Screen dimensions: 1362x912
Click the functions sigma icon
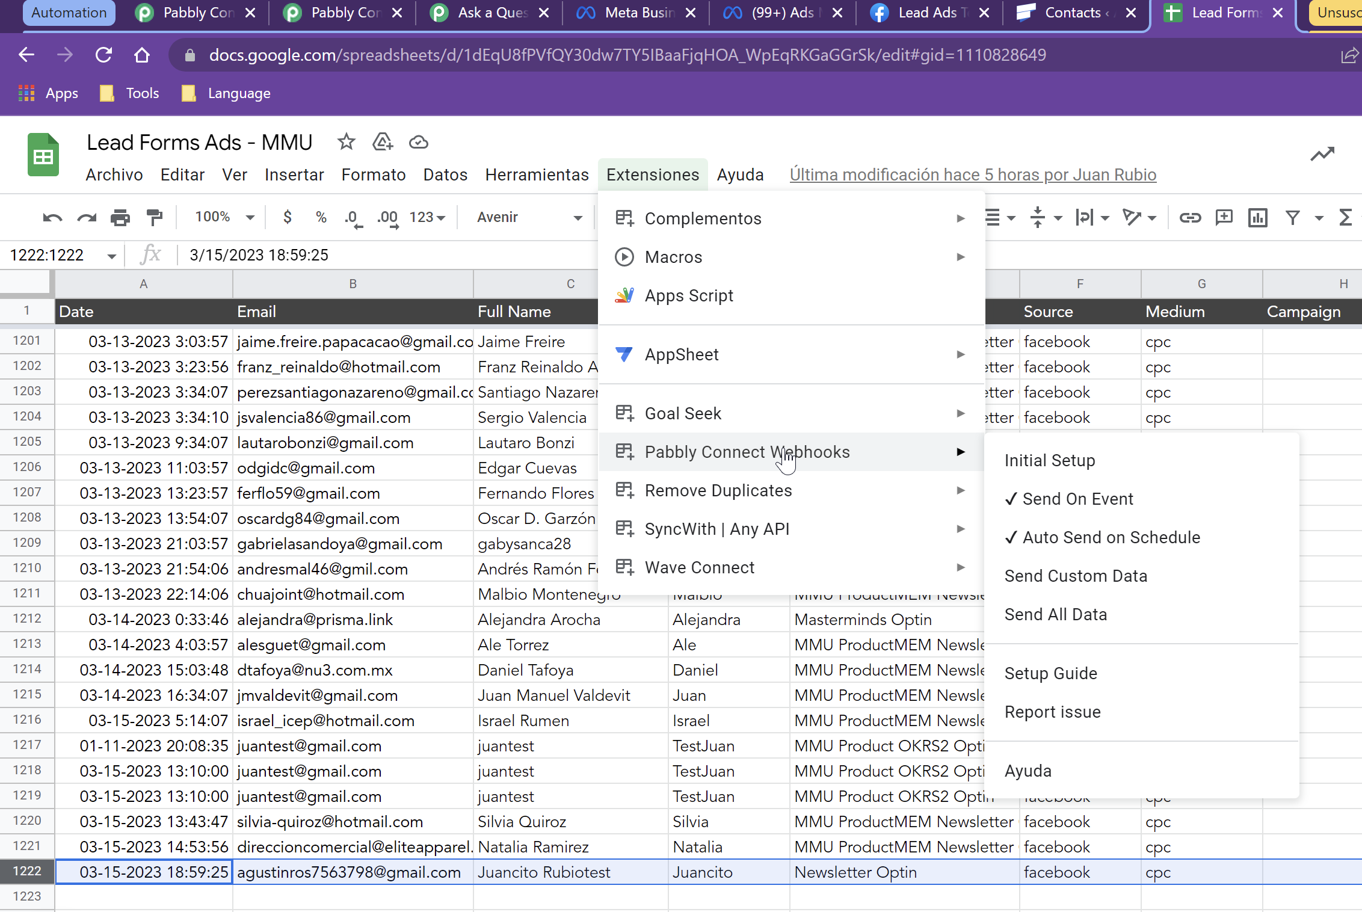coord(1346,217)
